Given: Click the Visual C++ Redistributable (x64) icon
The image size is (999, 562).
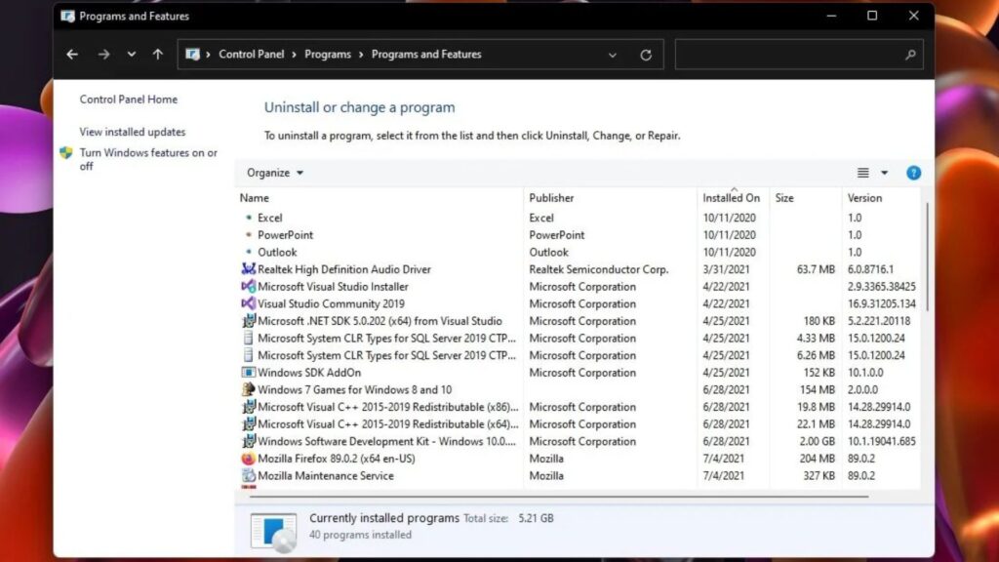Looking at the screenshot, I should point(249,424).
